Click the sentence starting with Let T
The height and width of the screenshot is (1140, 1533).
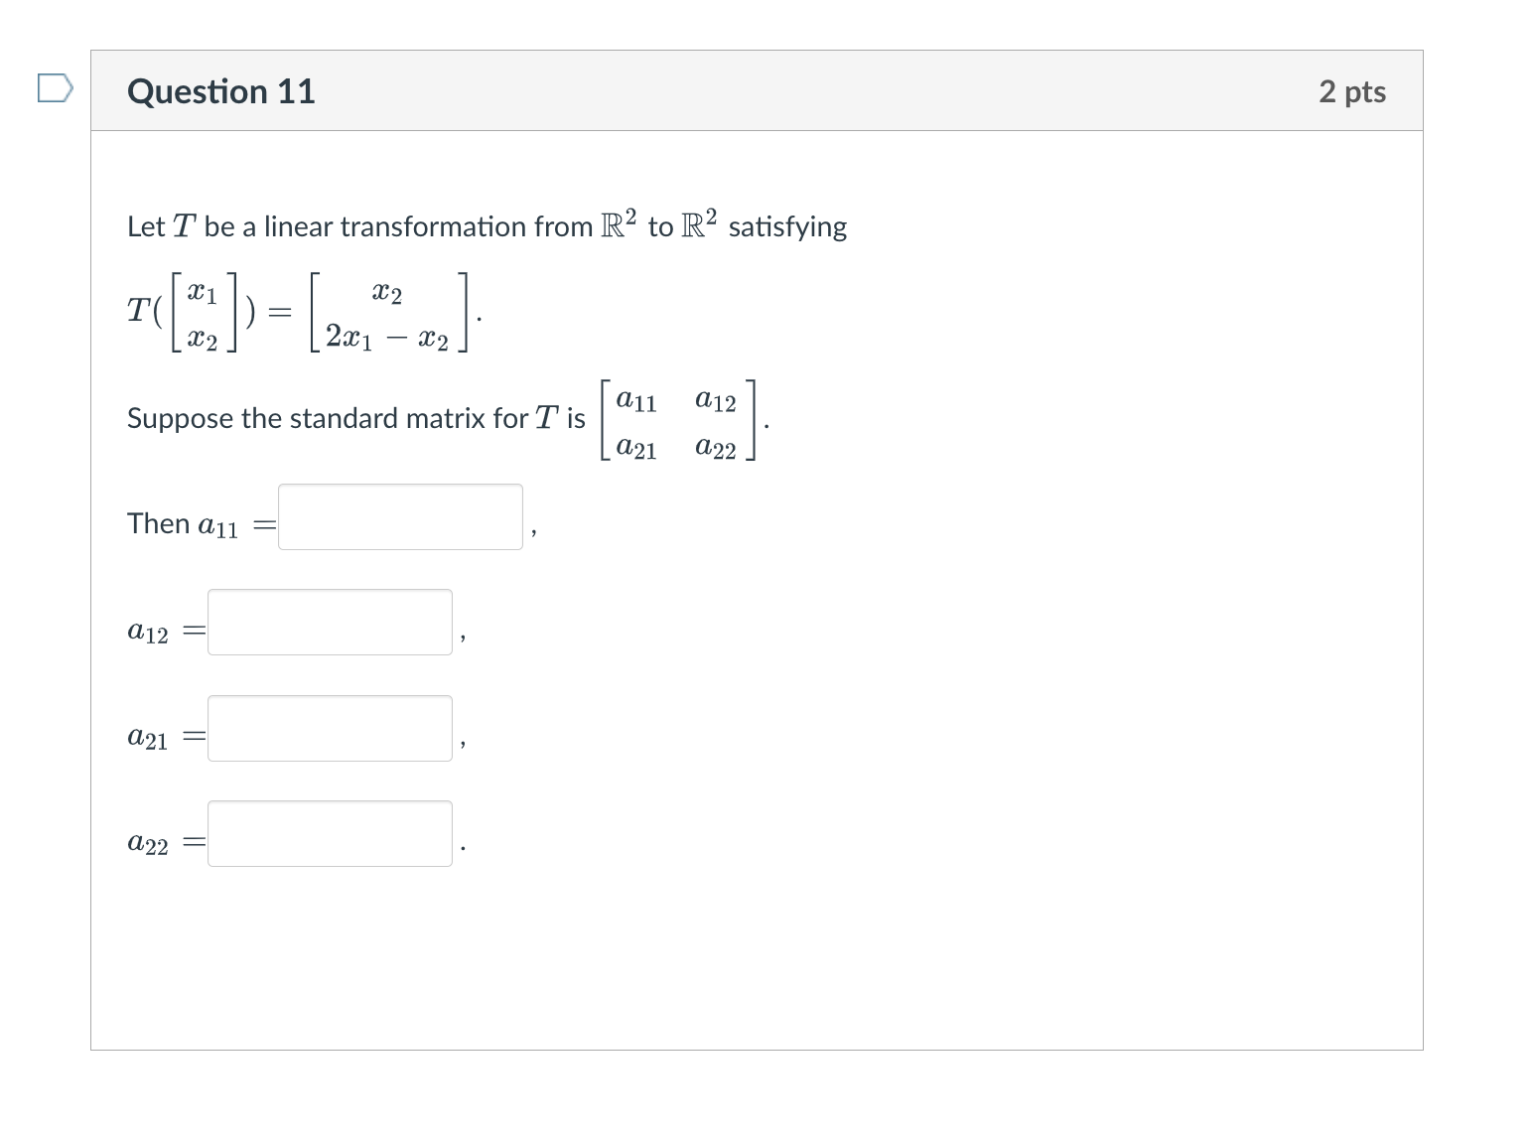[x=487, y=225]
